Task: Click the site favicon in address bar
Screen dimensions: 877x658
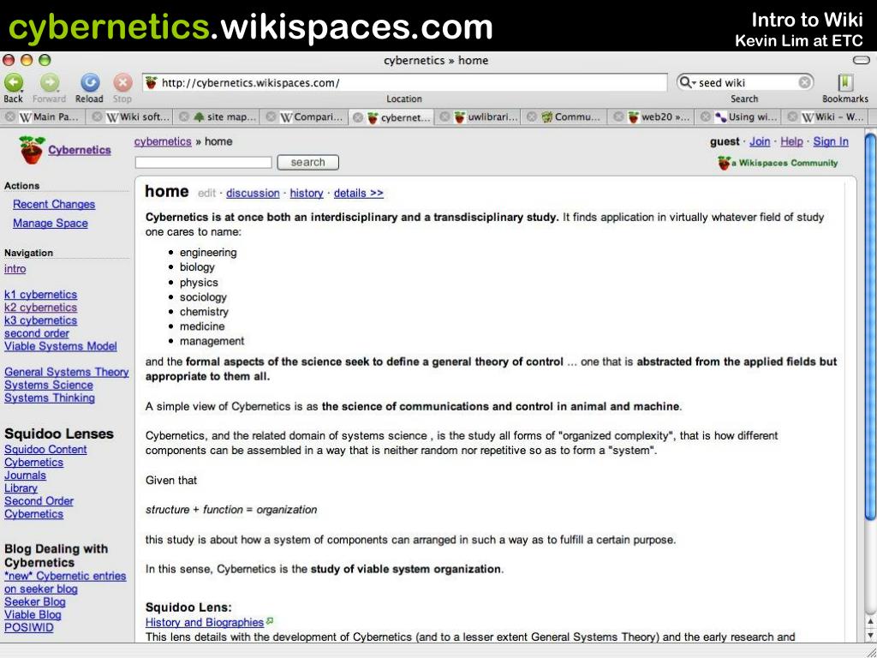Action: click(x=151, y=83)
